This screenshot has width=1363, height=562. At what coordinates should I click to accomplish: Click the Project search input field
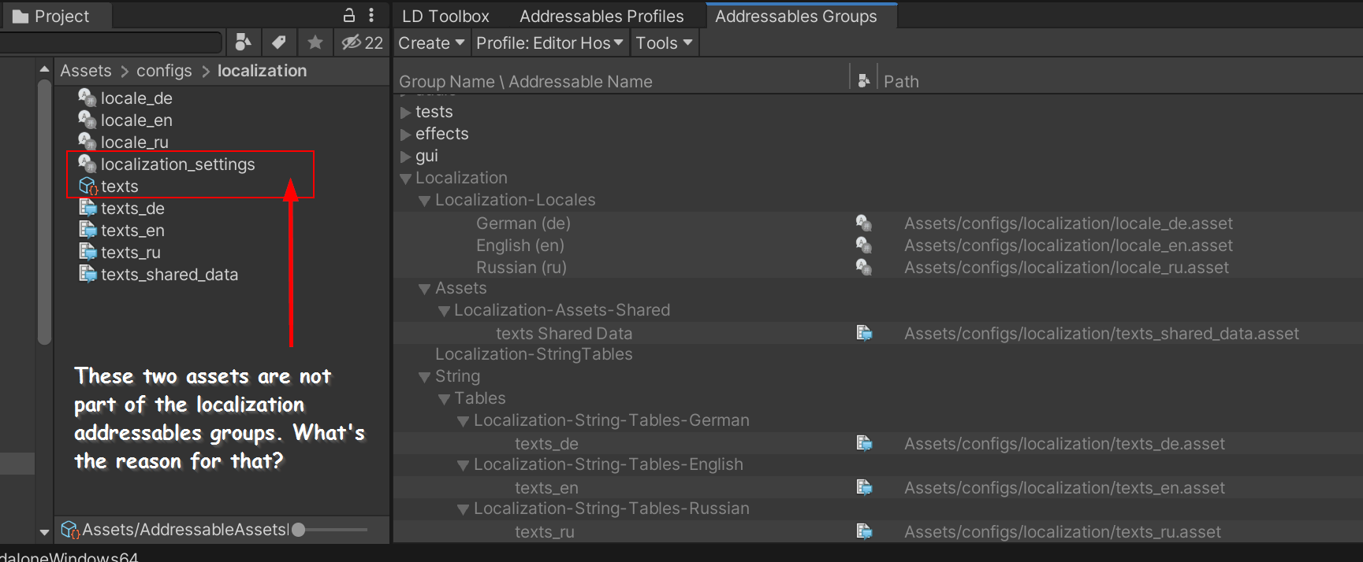[x=110, y=43]
